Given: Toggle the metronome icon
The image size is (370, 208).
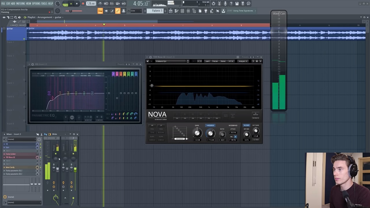Looking at the screenshot, I should click(100, 3).
